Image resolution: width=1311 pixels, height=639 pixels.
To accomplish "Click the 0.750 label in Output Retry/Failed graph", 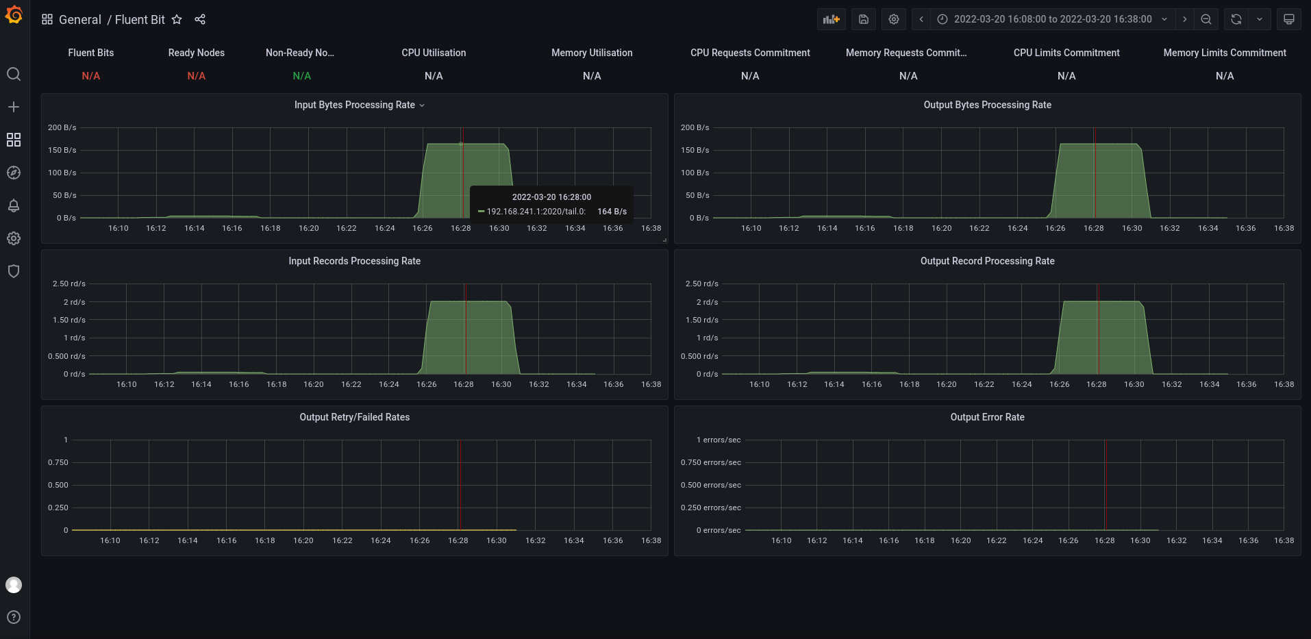I will click(x=58, y=462).
